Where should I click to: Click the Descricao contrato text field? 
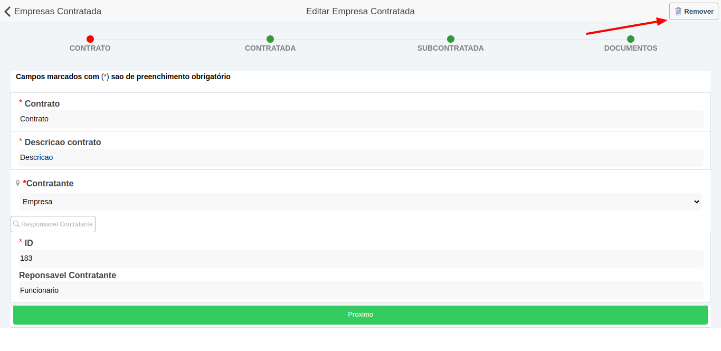[x=360, y=158]
